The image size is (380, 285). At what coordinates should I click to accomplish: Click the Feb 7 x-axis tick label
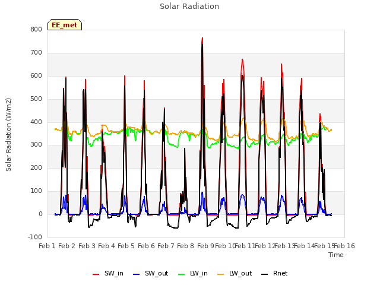(166, 246)
